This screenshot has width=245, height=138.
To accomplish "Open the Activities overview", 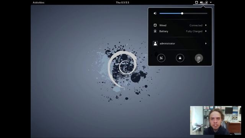I will [38, 3].
